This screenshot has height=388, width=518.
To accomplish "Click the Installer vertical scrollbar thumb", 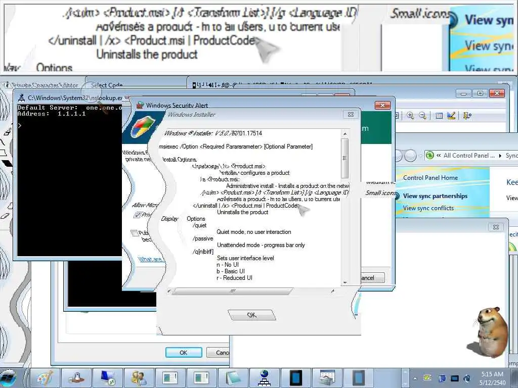I will (344, 158).
